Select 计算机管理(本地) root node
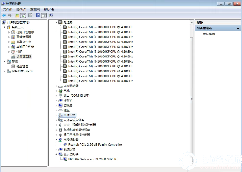Image resolution: width=242 pixels, height=172 pixels. pyautogui.click(x=18, y=22)
